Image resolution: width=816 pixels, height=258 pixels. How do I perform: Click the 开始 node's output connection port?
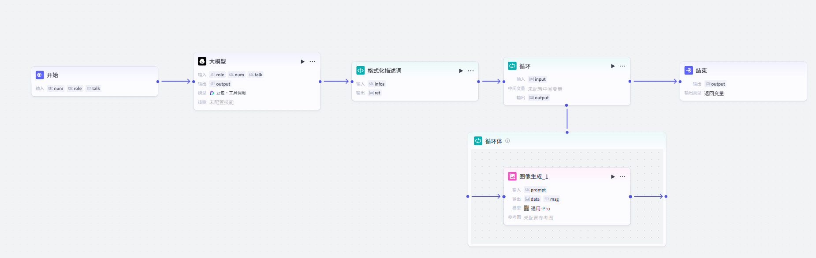coord(158,82)
